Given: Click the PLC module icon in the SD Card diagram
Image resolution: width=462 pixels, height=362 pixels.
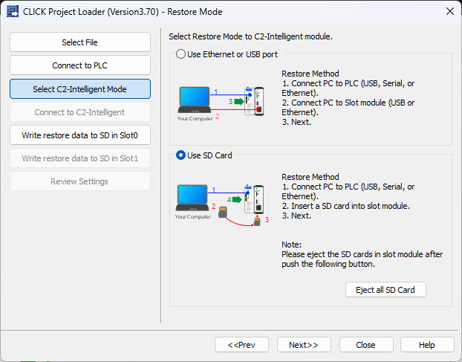Looking at the screenshot, I should 254,199.
